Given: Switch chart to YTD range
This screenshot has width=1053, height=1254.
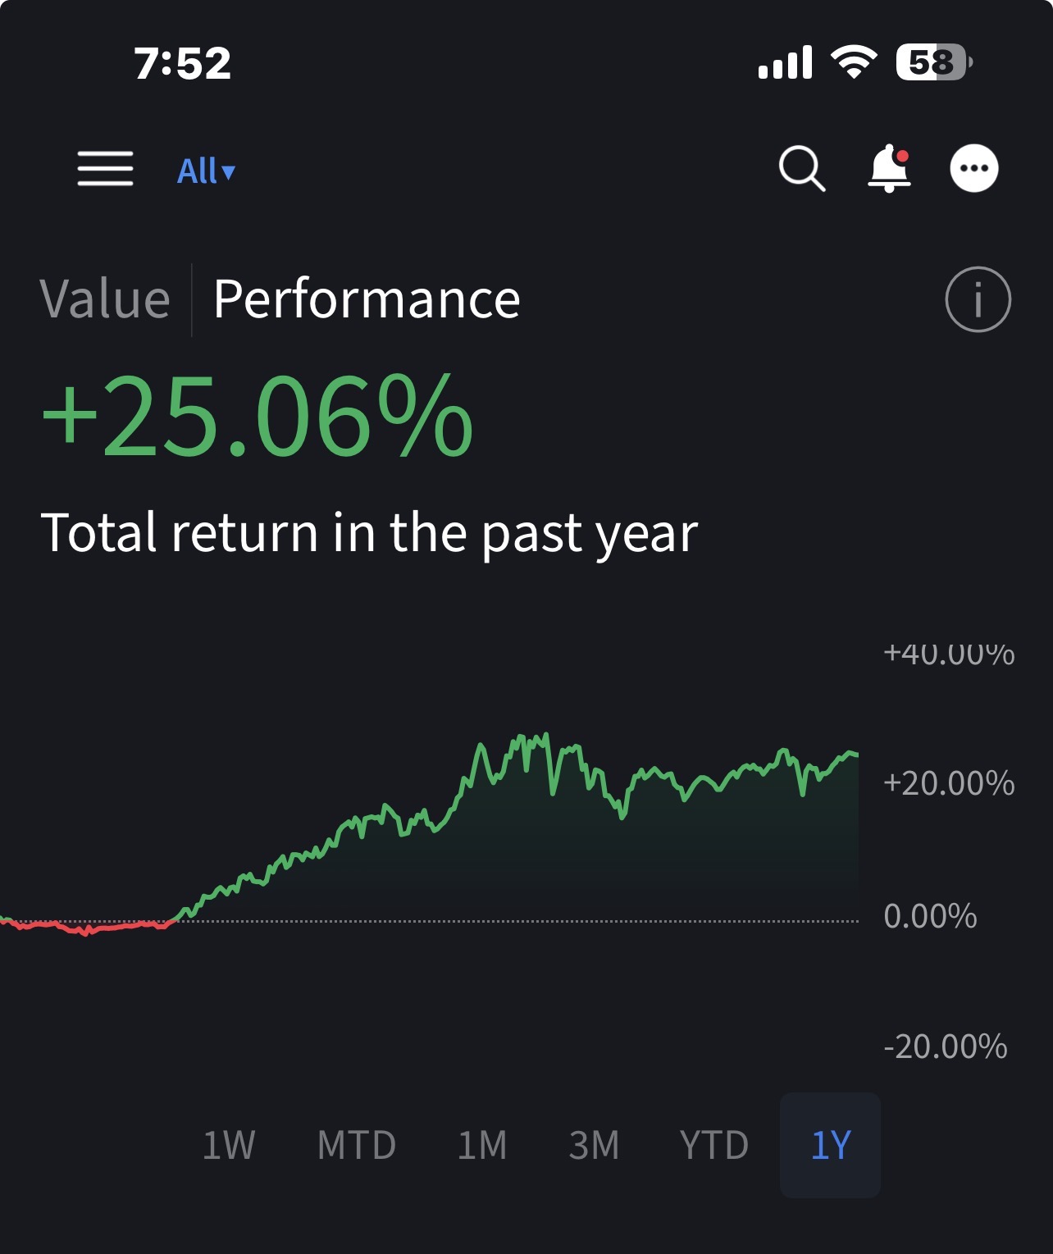Looking at the screenshot, I should (x=714, y=1145).
